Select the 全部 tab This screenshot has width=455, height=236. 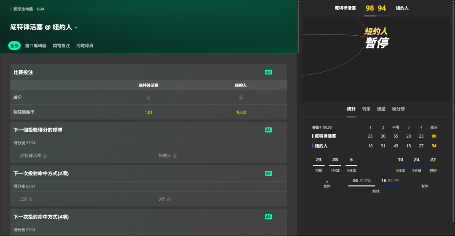pos(14,45)
